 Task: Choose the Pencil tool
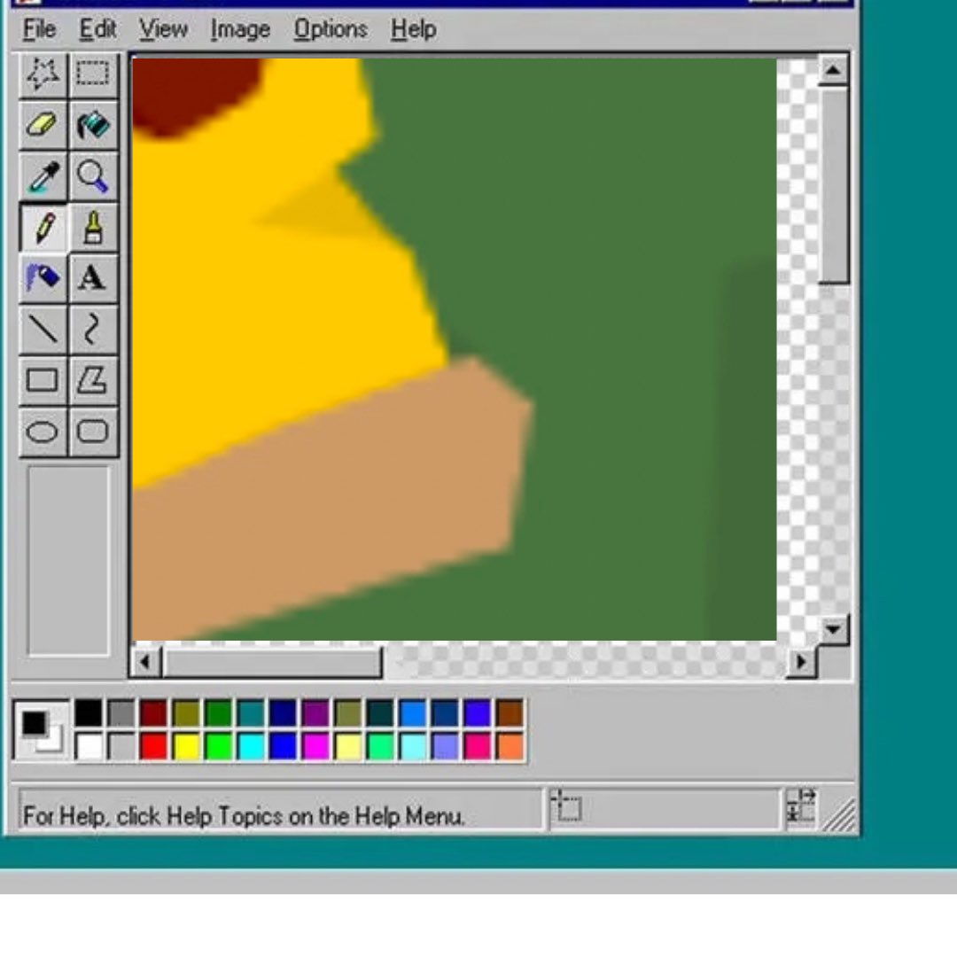pos(43,228)
